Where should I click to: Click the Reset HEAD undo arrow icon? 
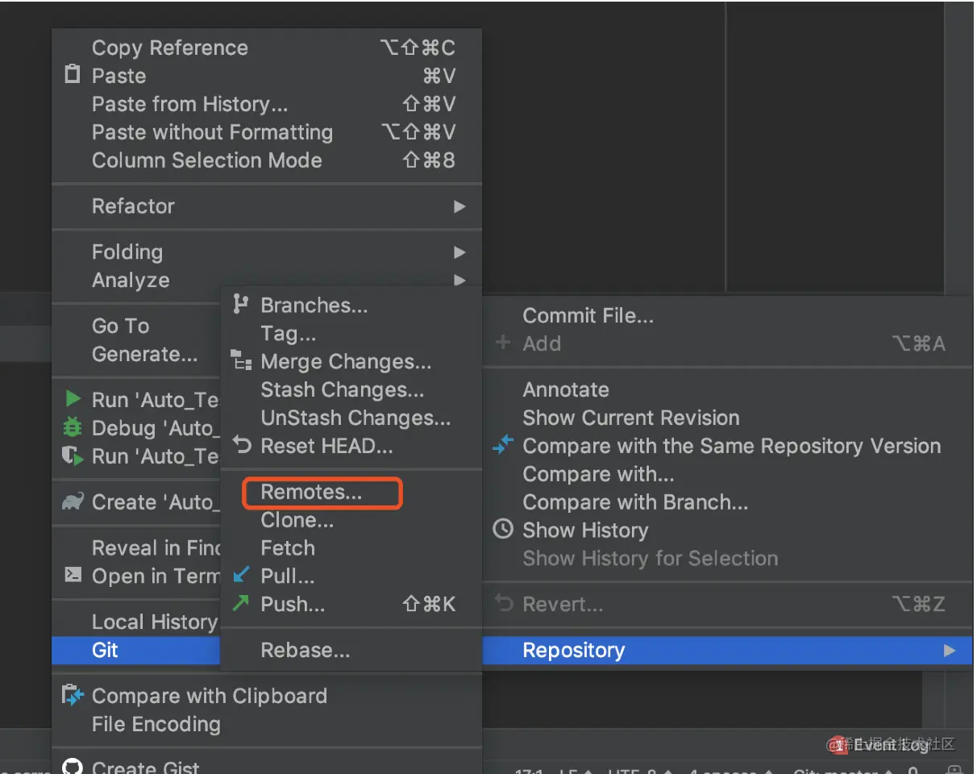(x=241, y=444)
